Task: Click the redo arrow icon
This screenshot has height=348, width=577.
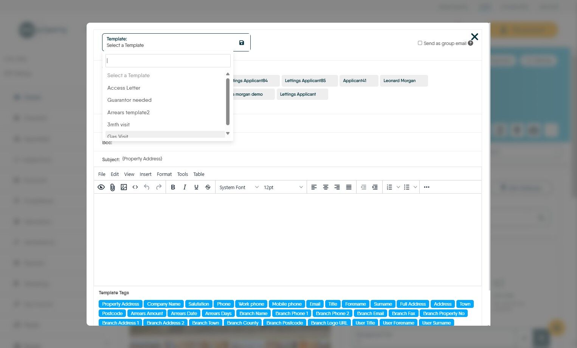Action: (159, 187)
